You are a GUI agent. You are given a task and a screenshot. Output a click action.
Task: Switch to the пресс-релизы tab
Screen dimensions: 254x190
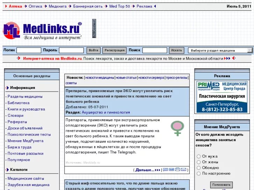[176, 78]
